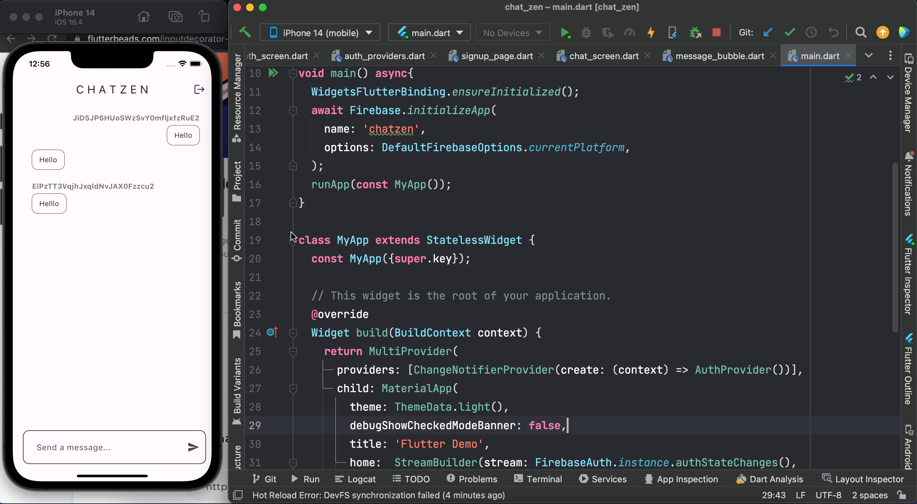Click the override gutter icon on line 24
The height and width of the screenshot is (504, 917).
point(272,332)
